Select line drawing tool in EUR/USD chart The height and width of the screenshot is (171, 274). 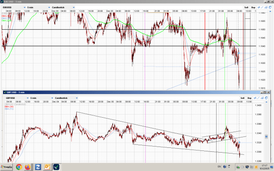point(262,7)
